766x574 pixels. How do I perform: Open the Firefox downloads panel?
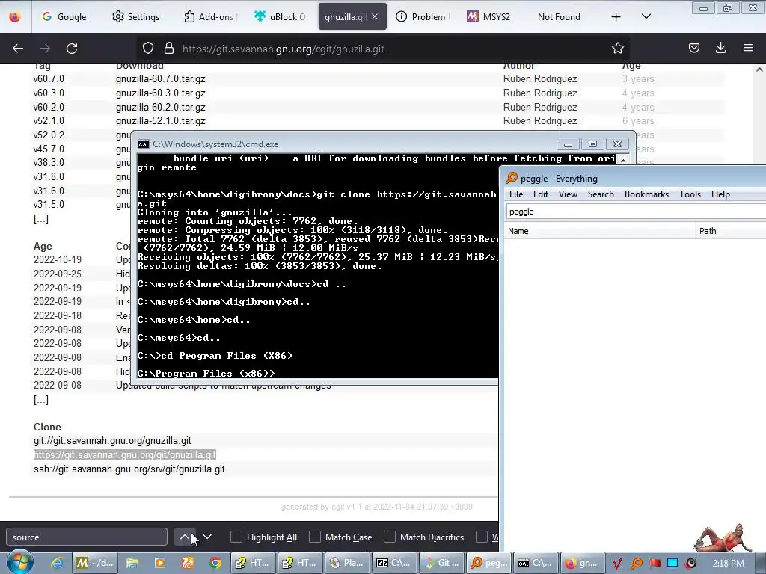pyautogui.click(x=720, y=48)
